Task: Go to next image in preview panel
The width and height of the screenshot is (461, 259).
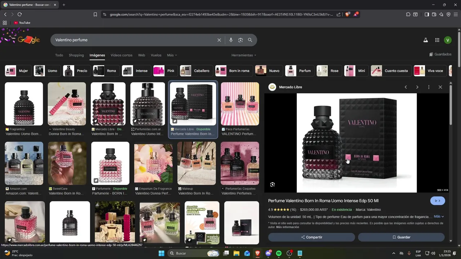Action: (417, 87)
